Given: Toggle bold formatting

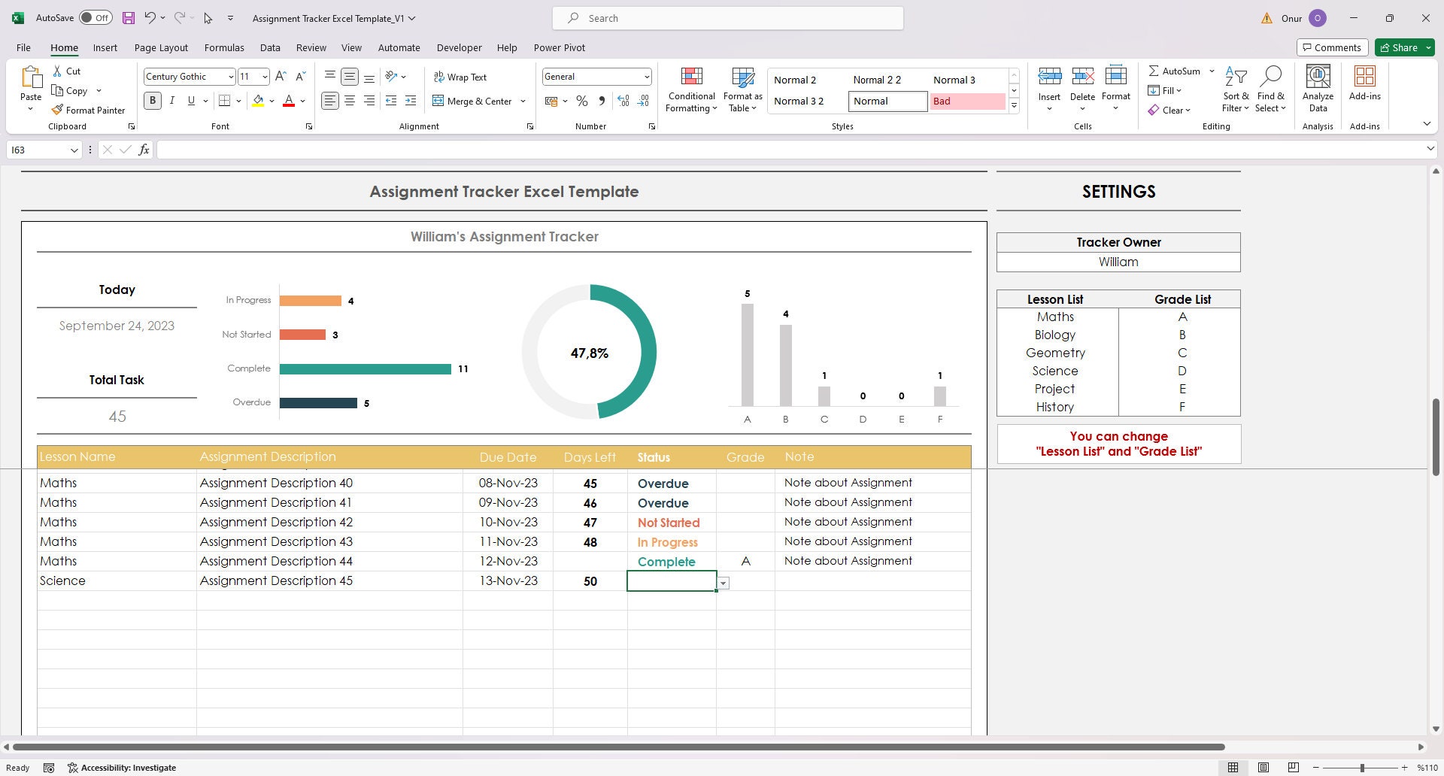Looking at the screenshot, I should pos(153,100).
